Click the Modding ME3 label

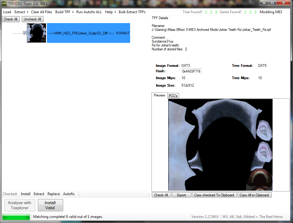pos(271,12)
